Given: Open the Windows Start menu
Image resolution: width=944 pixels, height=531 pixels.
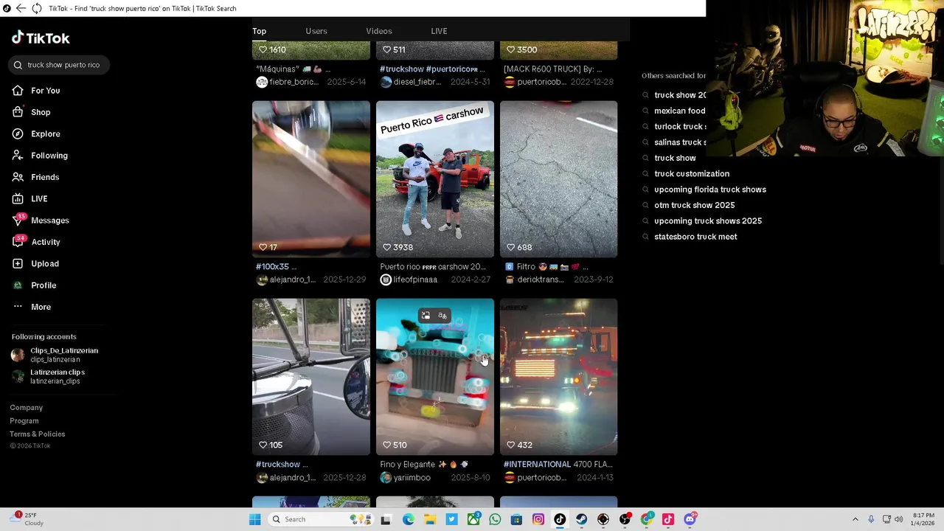Looking at the screenshot, I should 254,519.
